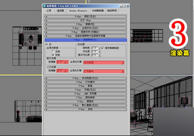Screen dimensions: 194x136
Task: Click the 首次反弹 group label
Action: click(51, 58)
